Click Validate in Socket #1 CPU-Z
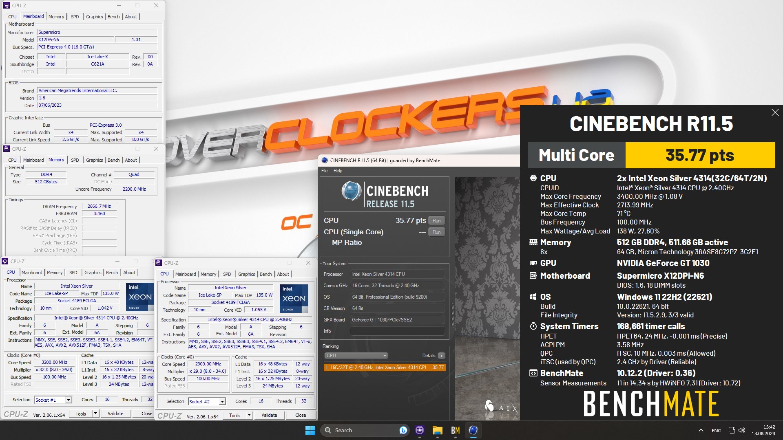This screenshot has height=440, width=783. 115,414
